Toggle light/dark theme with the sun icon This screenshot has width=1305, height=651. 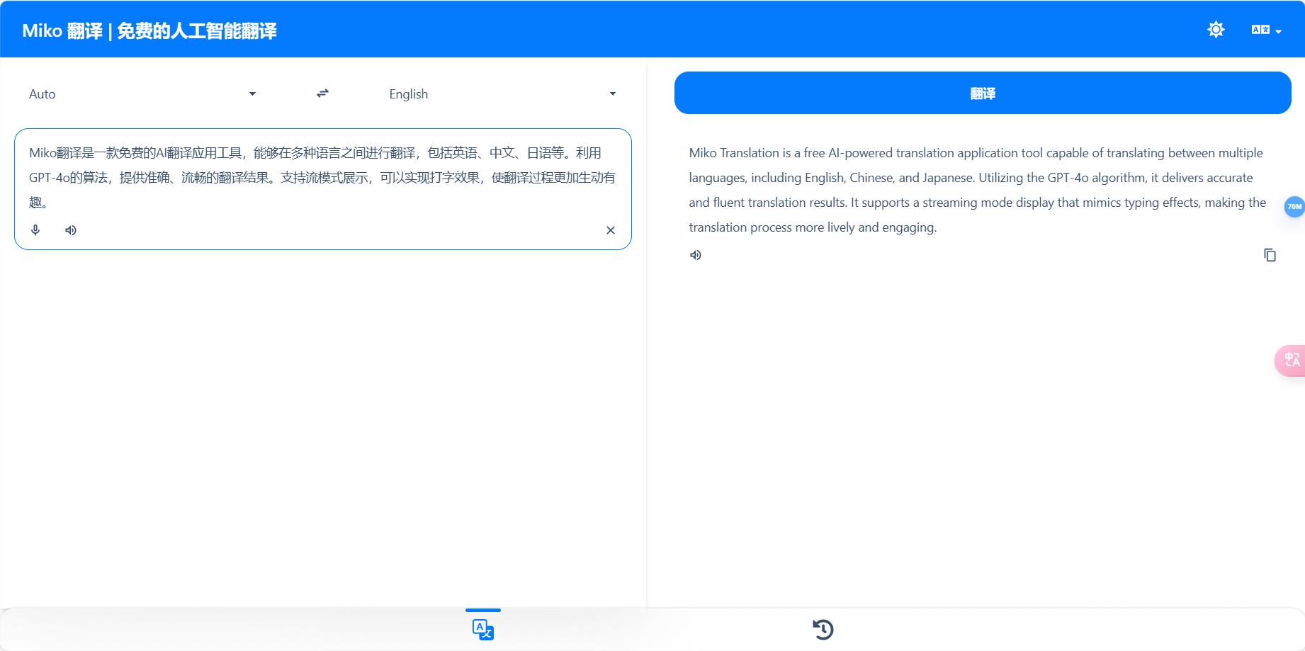click(1216, 29)
